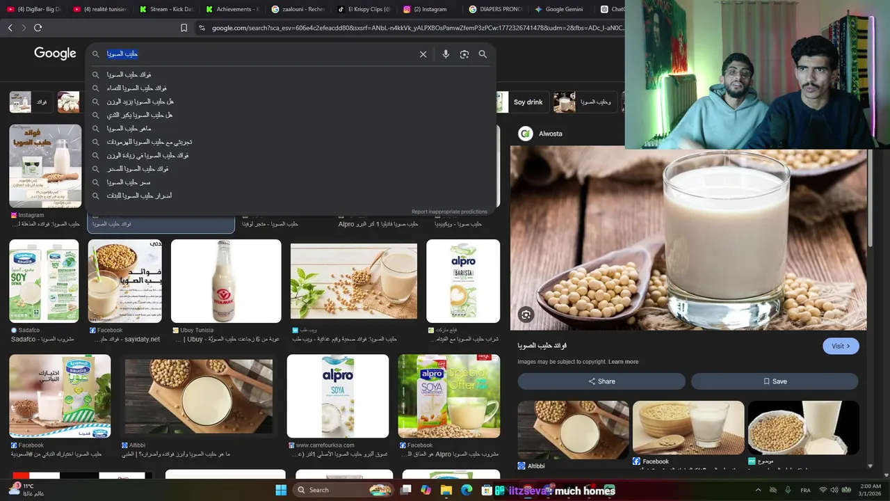
Task: Go back with the browser back arrow
Action: (10, 28)
